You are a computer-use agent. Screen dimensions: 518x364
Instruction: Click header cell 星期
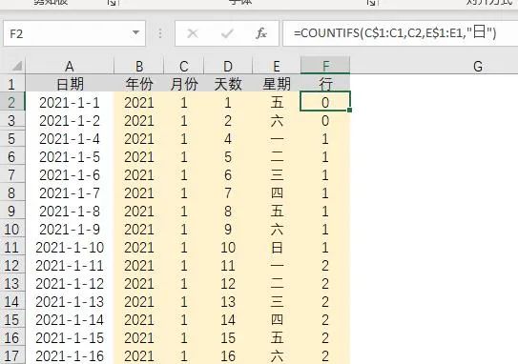(277, 84)
